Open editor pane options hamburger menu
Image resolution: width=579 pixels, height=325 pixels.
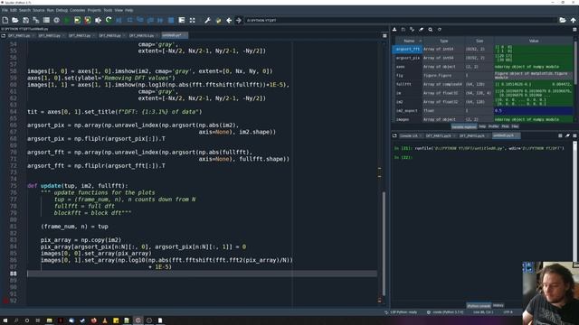pos(384,36)
